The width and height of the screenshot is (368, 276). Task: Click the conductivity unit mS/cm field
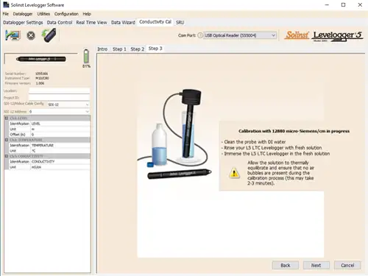[60, 167]
